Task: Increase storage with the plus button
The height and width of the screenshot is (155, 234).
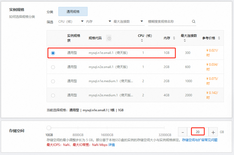Action: [213, 132]
